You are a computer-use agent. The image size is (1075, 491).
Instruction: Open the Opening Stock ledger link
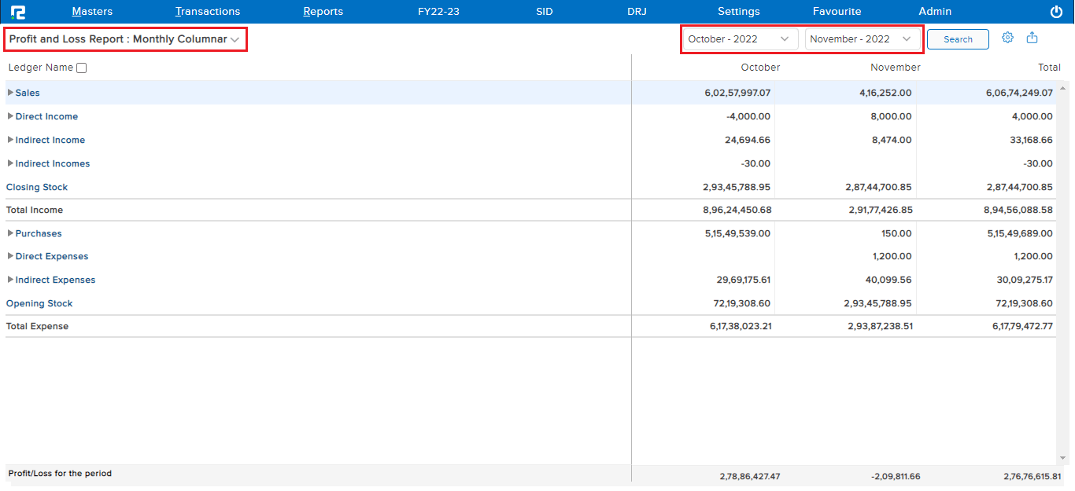point(39,303)
